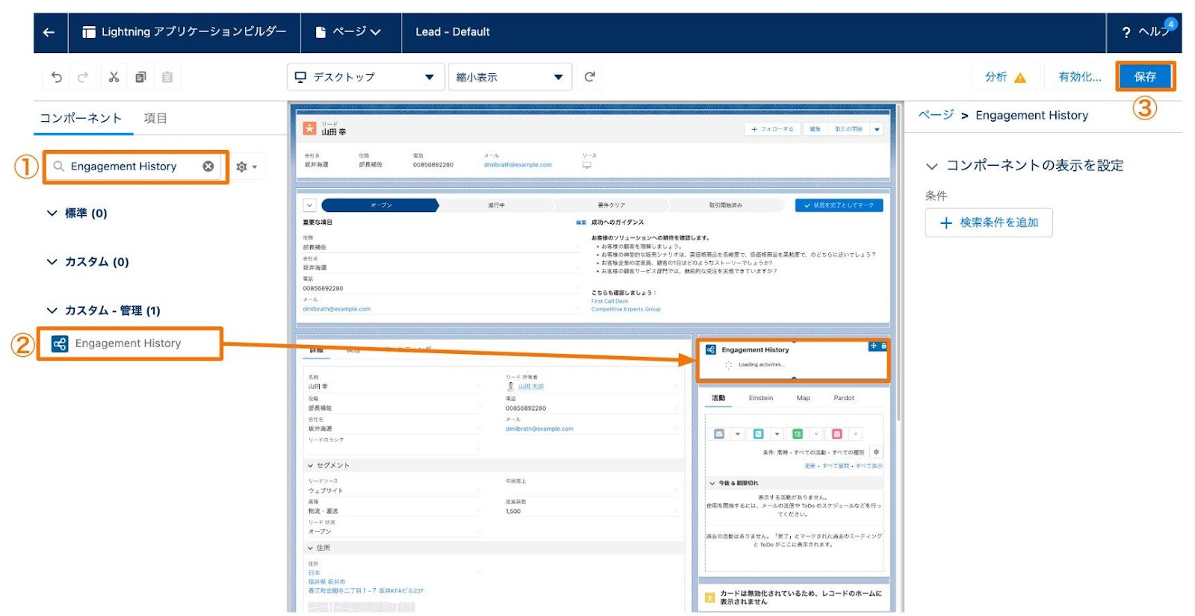Click the 保存 save button
The width and height of the screenshot is (1195, 616).
coord(1145,77)
